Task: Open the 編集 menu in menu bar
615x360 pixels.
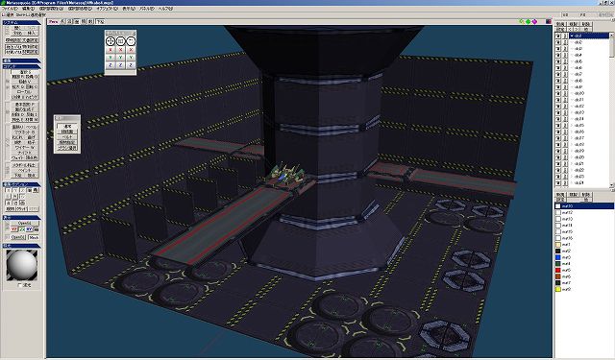Action: (28, 8)
